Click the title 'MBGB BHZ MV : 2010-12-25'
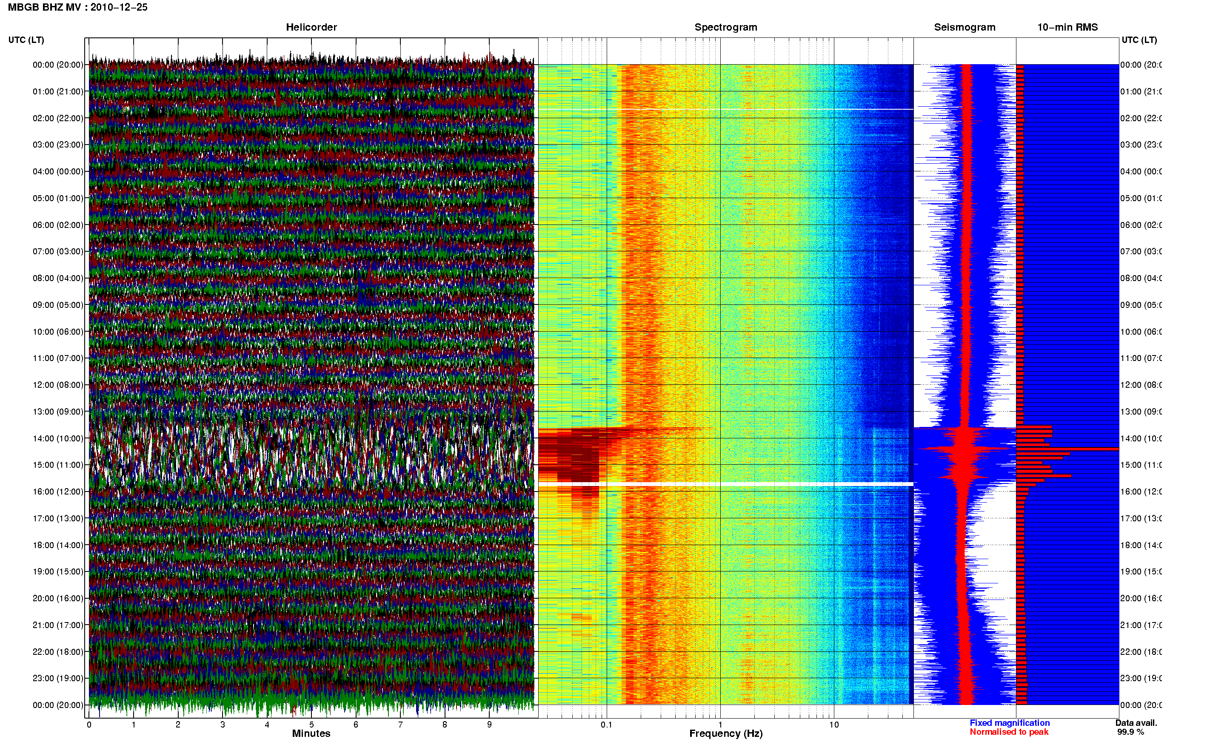This screenshot has height=756, width=1210. pos(77,8)
